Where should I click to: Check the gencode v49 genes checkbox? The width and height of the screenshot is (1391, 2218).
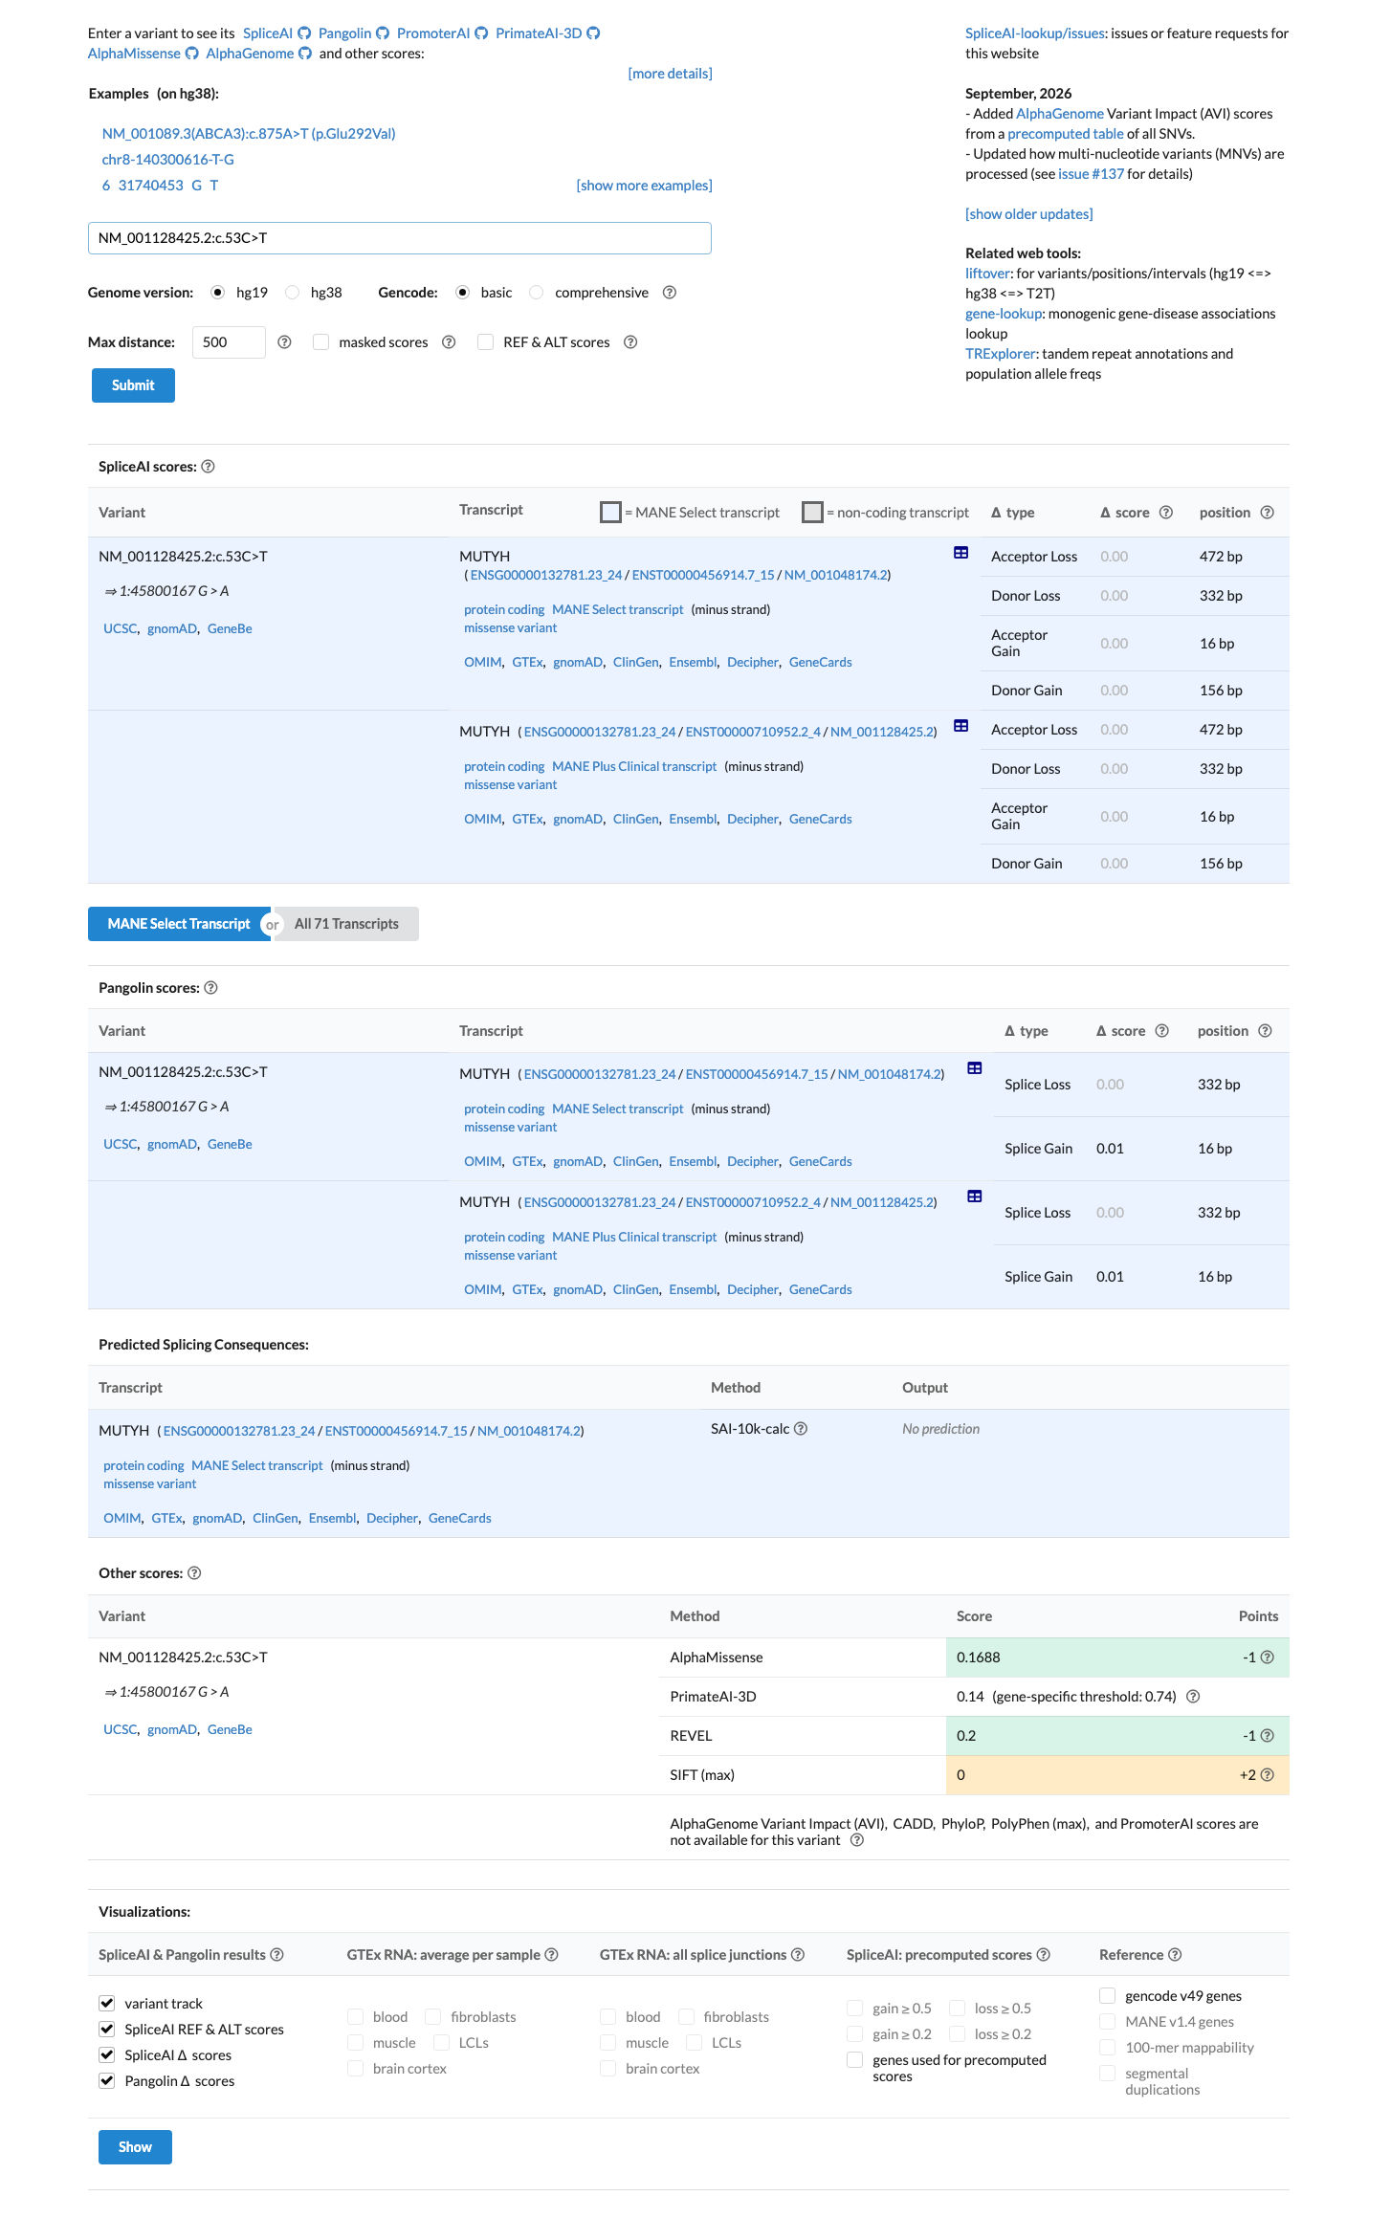1108,1995
